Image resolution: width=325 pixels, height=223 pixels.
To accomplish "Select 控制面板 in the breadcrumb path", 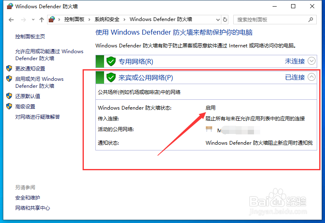I will click(x=74, y=19).
